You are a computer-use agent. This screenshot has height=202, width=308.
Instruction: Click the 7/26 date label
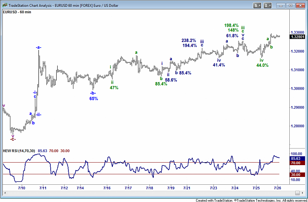(277, 188)
